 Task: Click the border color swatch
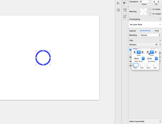coord(135,49)
